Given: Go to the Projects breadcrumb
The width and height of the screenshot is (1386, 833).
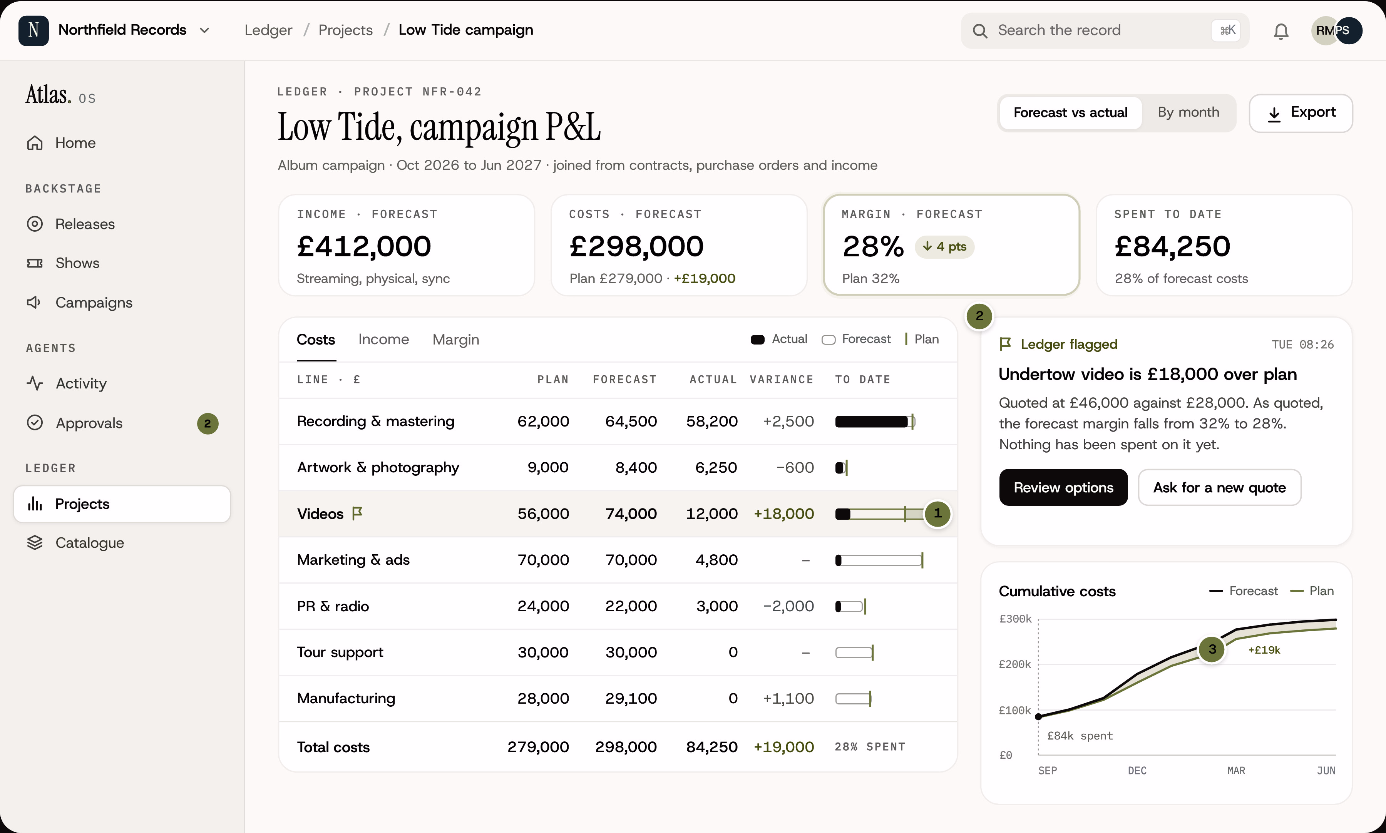Looking at the screenshot, I should pyautogui.click(x=345, y=30).
